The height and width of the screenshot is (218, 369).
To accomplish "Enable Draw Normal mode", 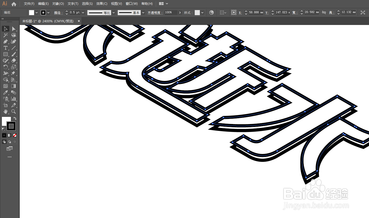I will tap(4, 142).
